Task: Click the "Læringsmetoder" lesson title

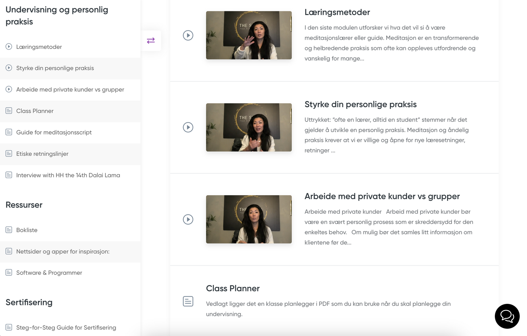Action: (337, 12)
